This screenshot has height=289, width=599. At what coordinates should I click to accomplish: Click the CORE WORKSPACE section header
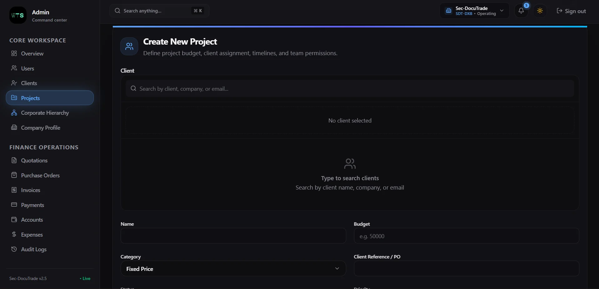[37, 40]
